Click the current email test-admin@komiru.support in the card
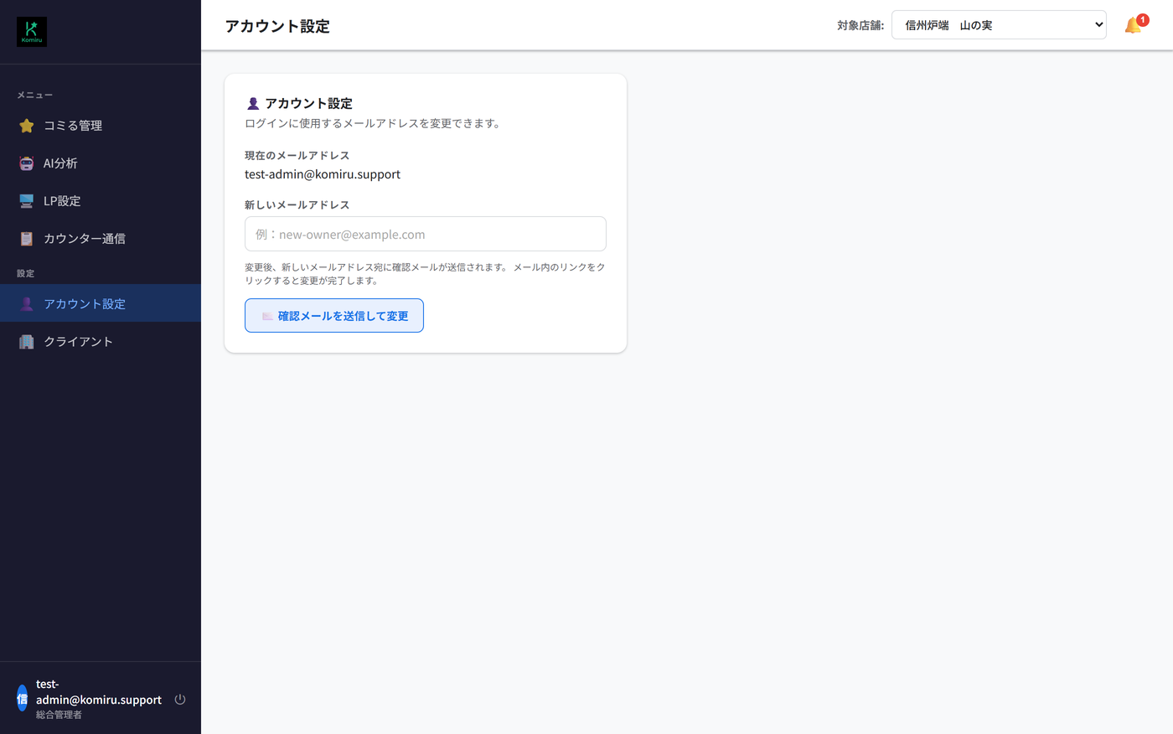The image size is (1173, 734). click(x=323, y=174)
